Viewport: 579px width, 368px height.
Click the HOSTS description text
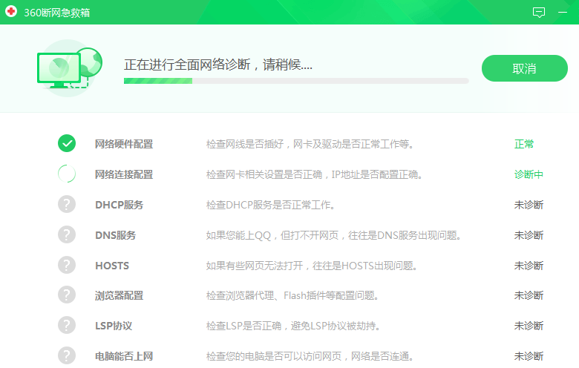tap(311, 266)
